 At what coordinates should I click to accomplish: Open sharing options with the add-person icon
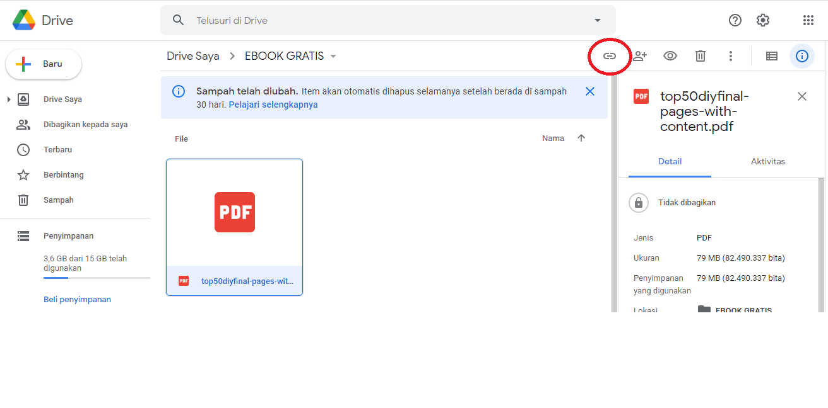pyautogui.click(x=640, y=56)
